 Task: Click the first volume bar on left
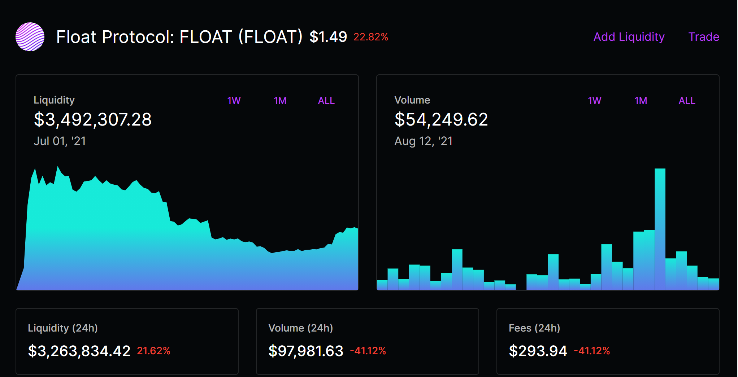point(382,285)
